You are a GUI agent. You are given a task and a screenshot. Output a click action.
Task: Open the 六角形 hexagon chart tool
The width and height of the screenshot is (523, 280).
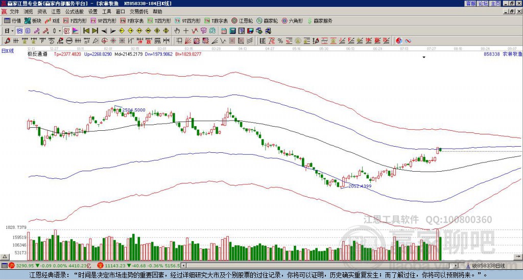click(292, 20)
